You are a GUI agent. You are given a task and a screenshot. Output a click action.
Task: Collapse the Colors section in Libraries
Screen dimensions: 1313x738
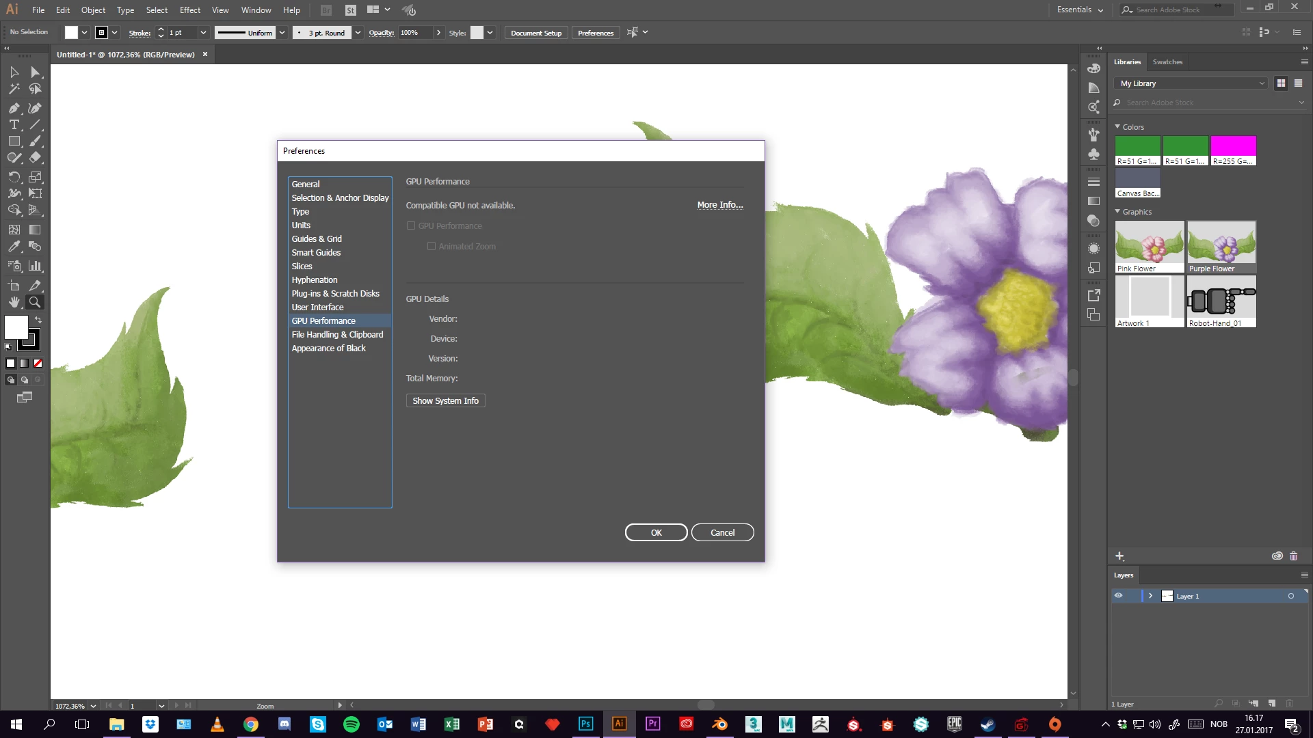(x=1117, y=127)
